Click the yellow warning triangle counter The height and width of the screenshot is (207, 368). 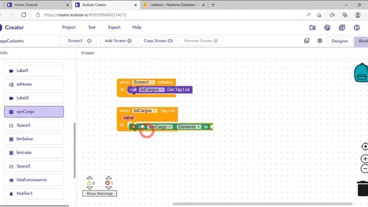tap(89, 183)
